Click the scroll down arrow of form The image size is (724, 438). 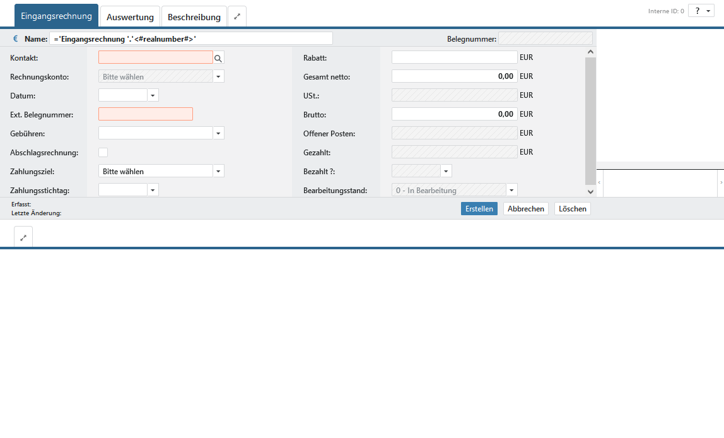point(590,191)
